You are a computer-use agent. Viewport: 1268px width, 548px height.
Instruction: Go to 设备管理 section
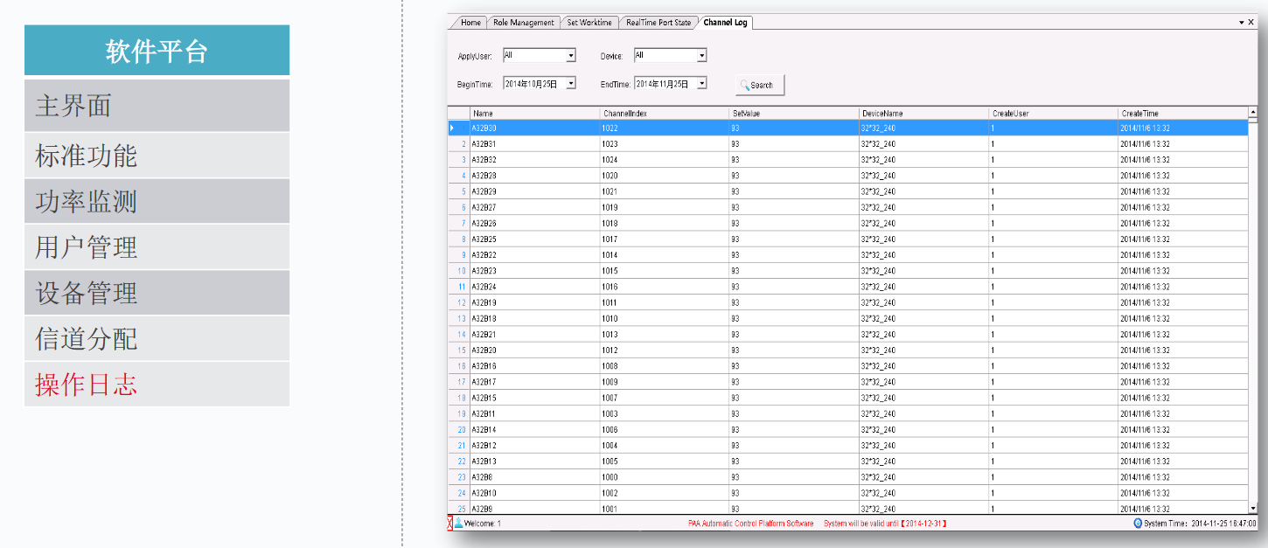pyautogui.click(x=157, y=293)
